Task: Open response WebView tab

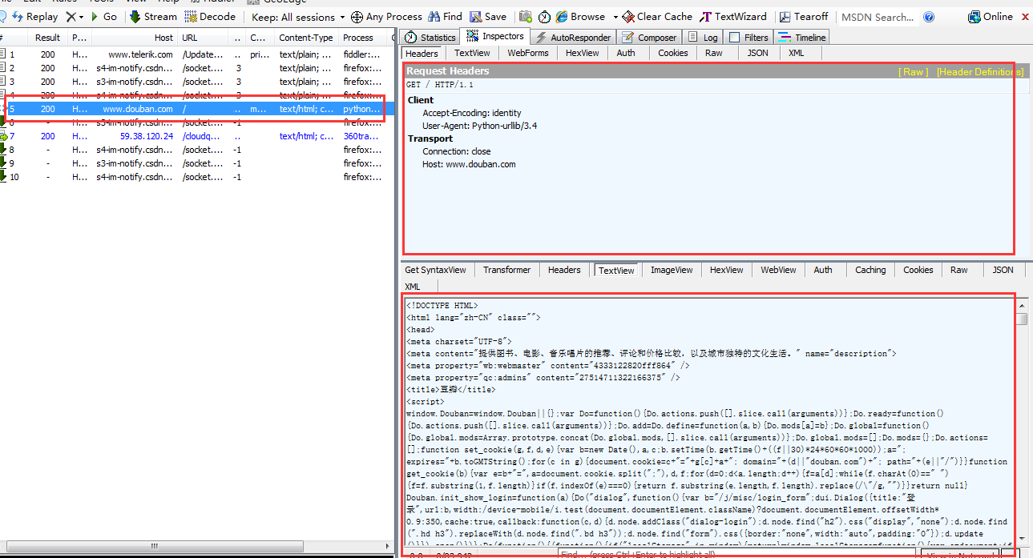Action: click(778, 270)
